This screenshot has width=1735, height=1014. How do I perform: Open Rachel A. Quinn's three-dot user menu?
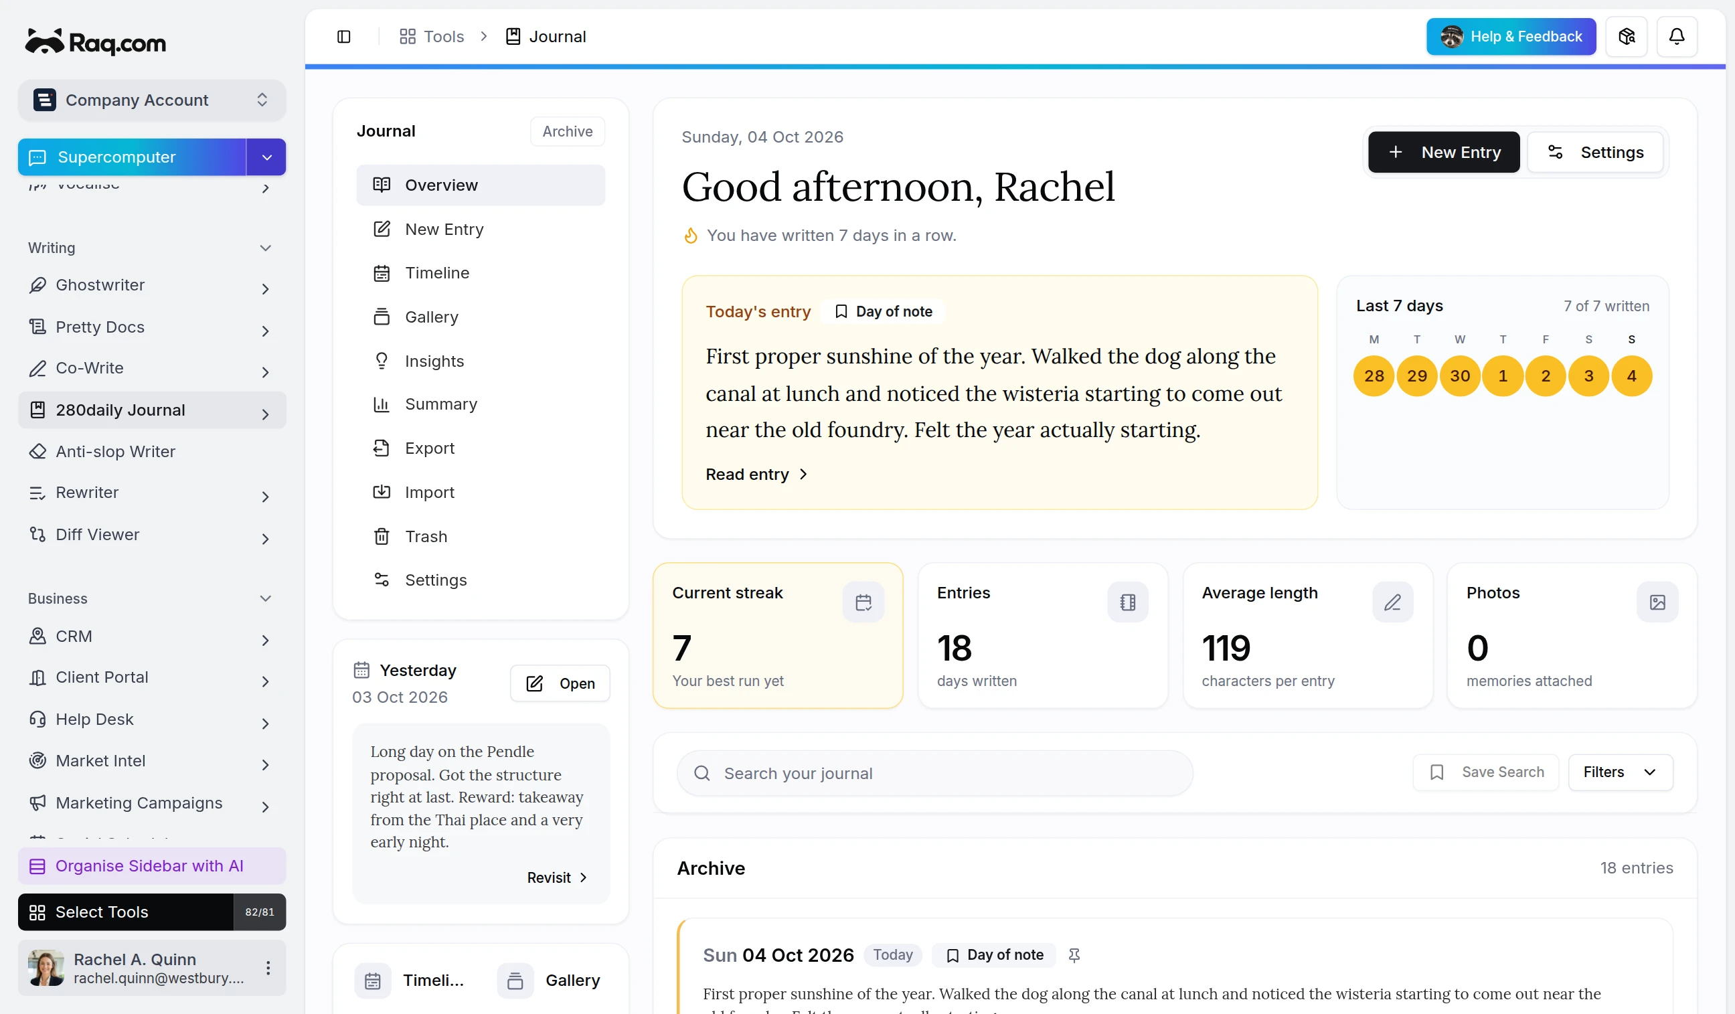coord(268,968)
